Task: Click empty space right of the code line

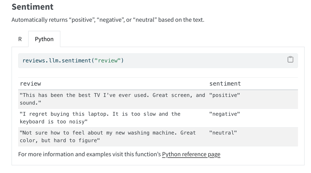Action: (201, 61)
